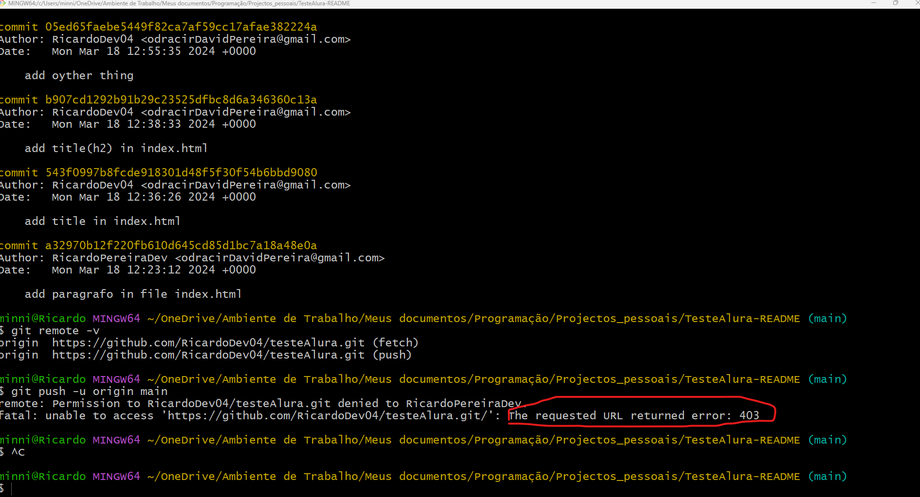920x497 pixels.
Task: Click the origin URL line marked (push)
Action: pyautogui.click(x=206, y=355)
